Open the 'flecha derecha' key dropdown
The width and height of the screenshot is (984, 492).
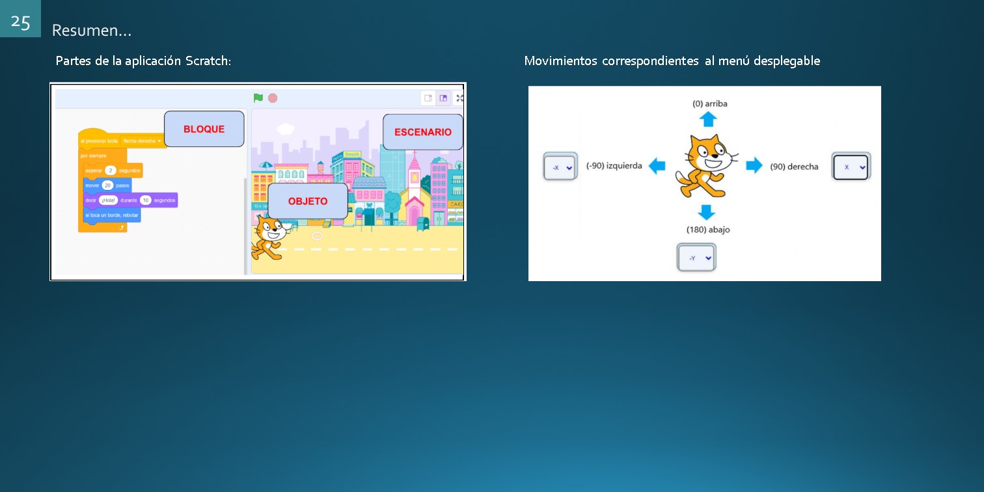(x=142, y=141)
